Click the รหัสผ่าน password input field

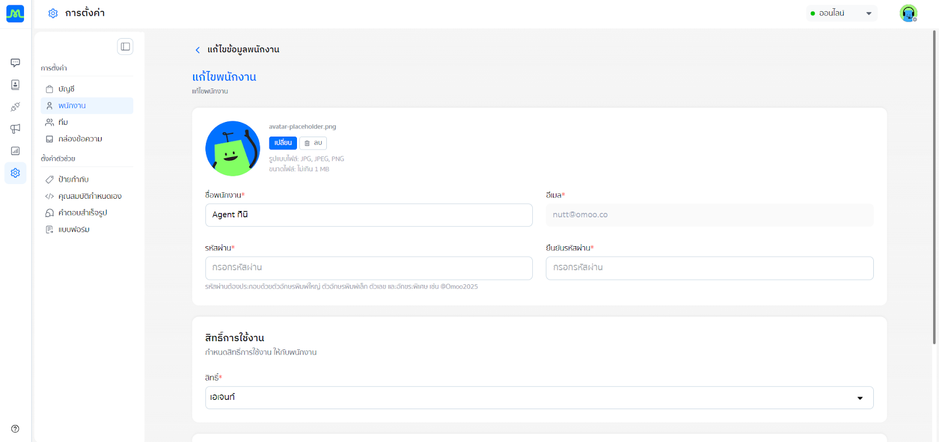tap(369, 268)
